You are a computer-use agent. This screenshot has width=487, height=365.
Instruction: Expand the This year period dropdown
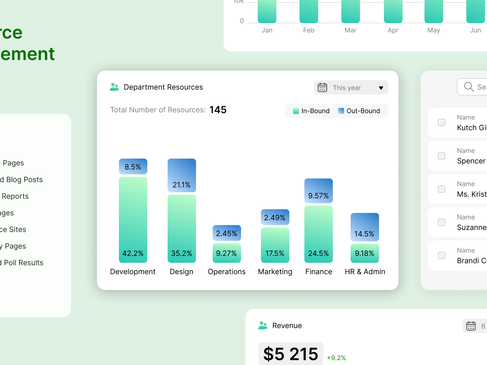tap(351, 87)
